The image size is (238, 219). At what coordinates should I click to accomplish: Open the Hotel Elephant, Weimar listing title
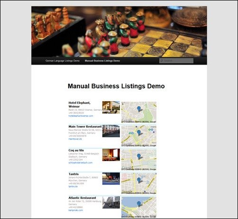pyautogui.click(x=79, y=105)
